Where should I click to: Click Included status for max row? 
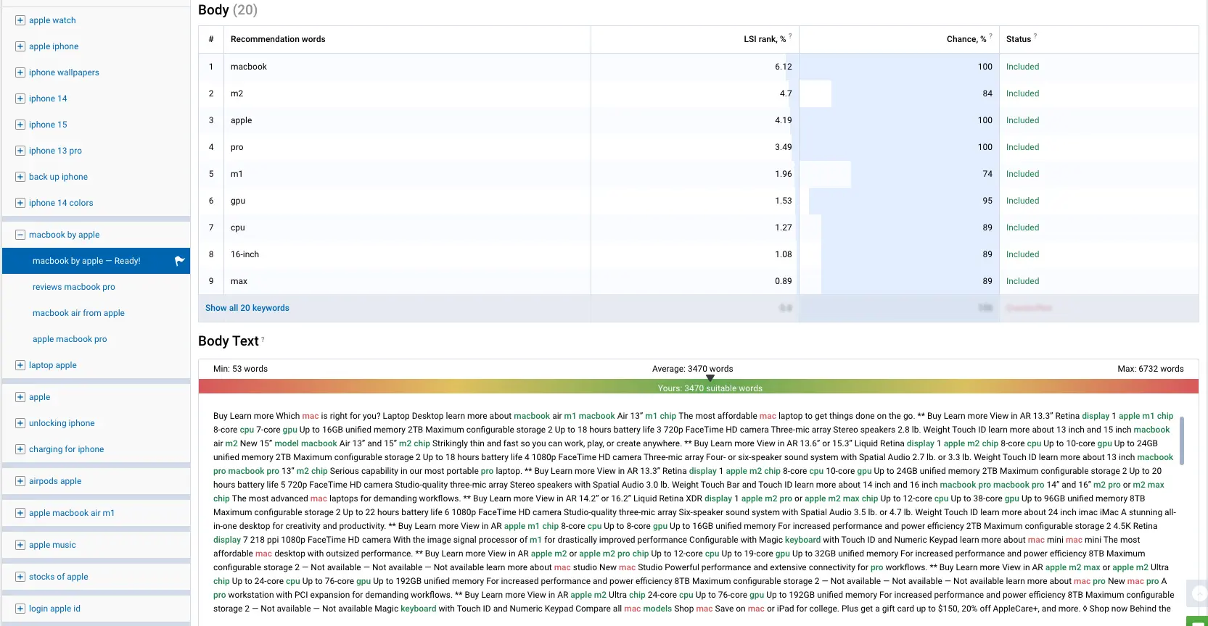[x=1022, y=281]
